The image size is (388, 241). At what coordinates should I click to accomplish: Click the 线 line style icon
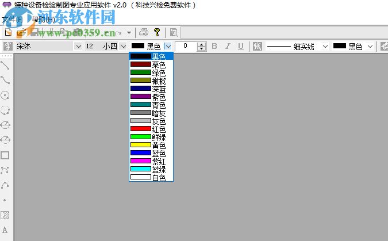[x=258, y=46]
